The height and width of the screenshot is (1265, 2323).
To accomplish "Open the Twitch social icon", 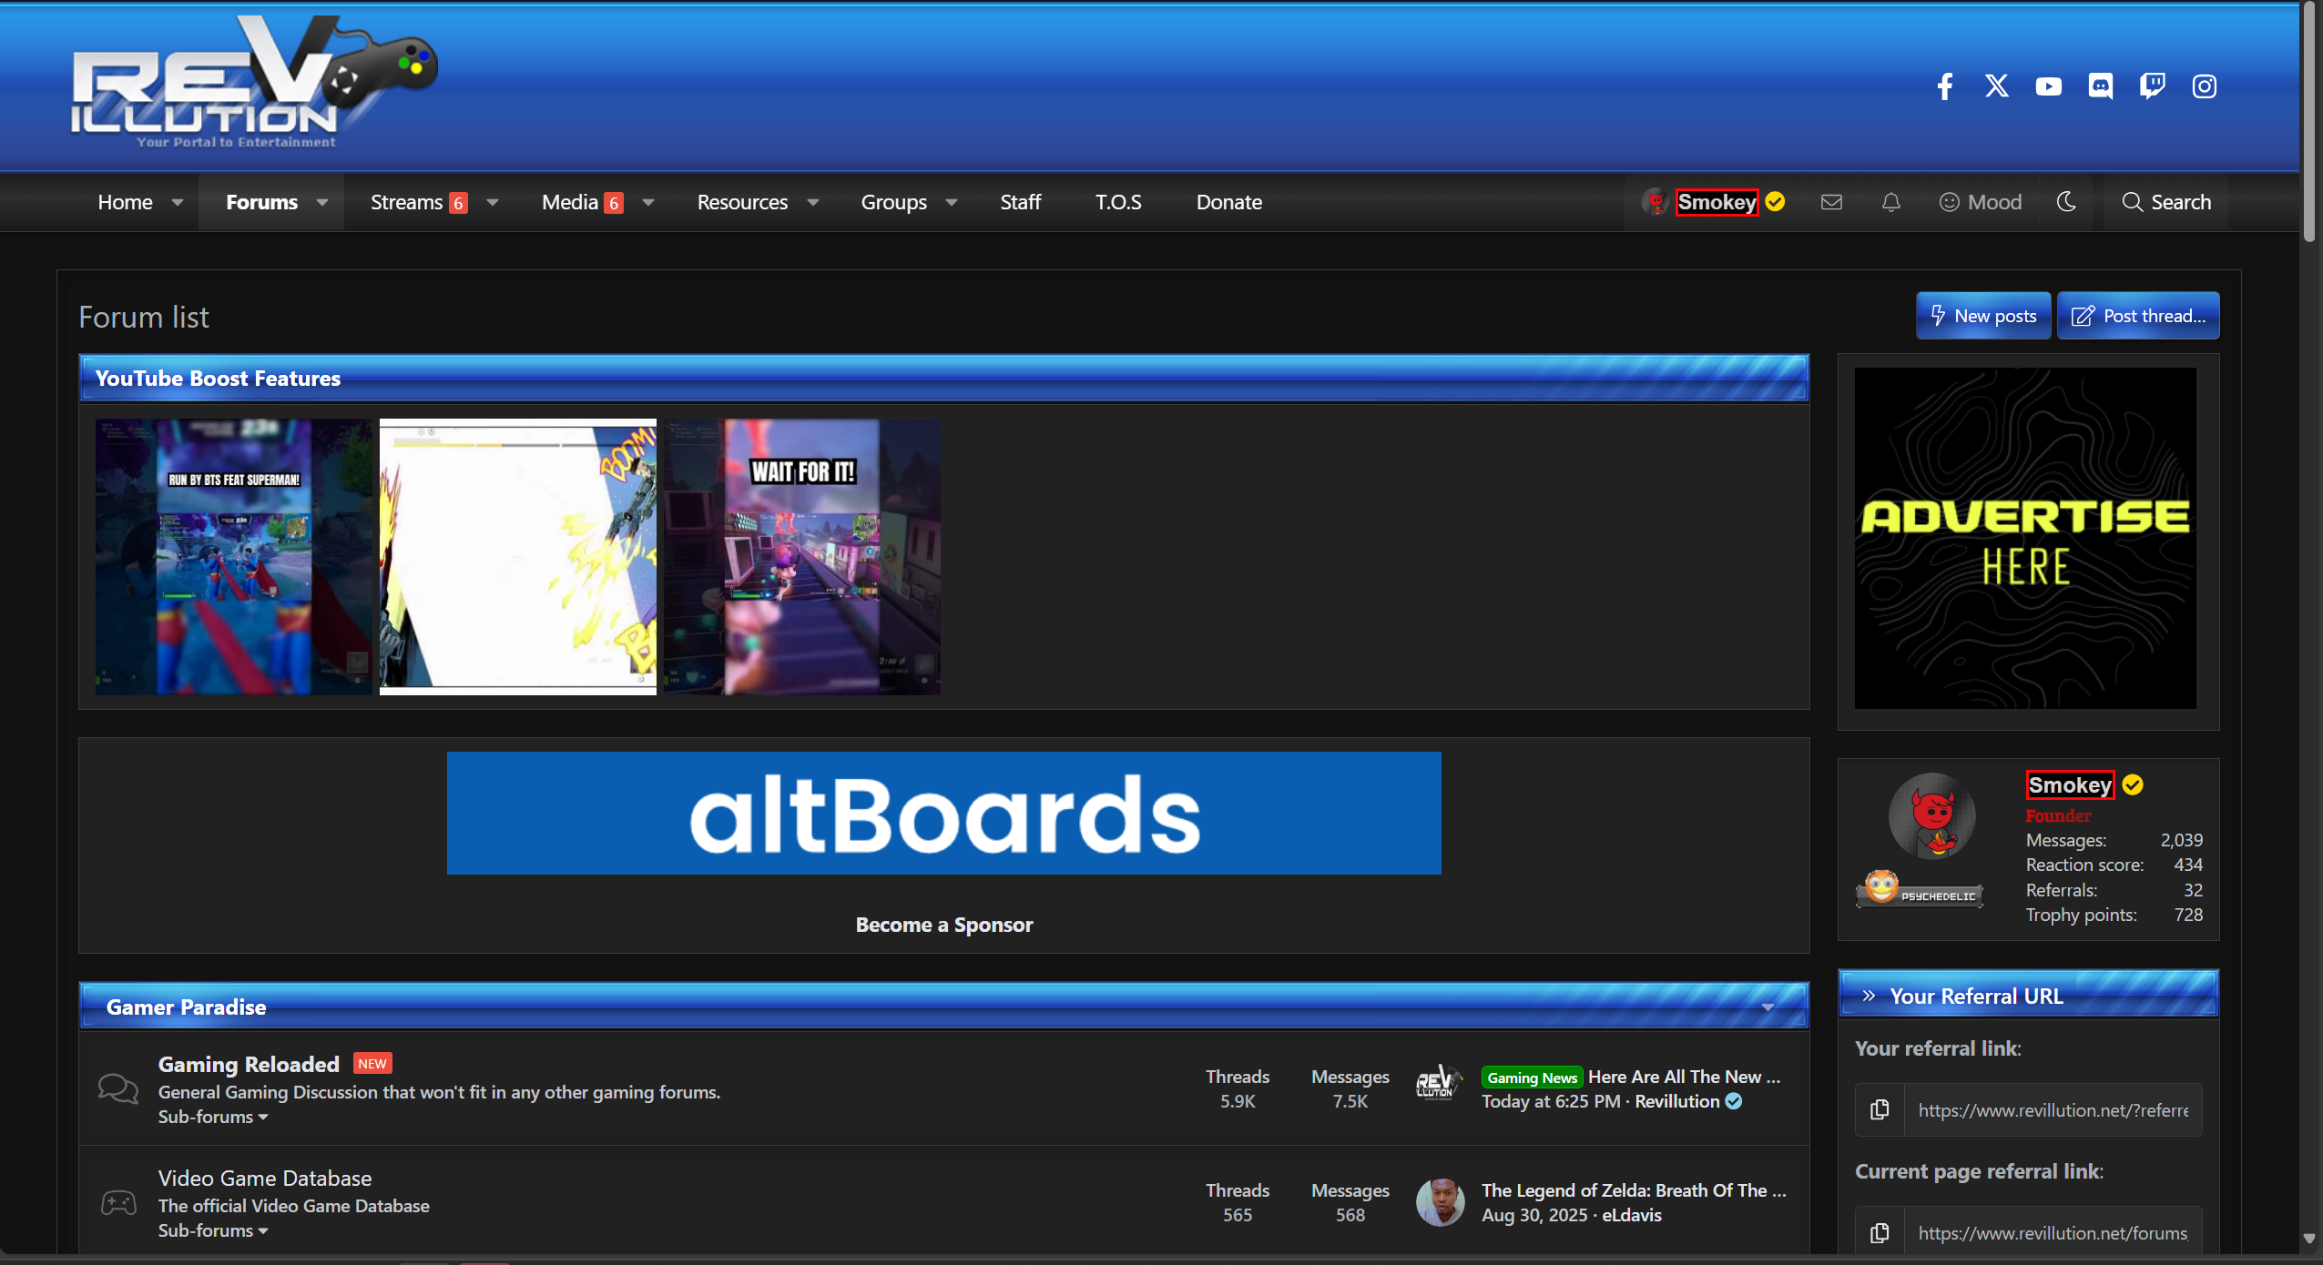I will tap(2152, 86).
